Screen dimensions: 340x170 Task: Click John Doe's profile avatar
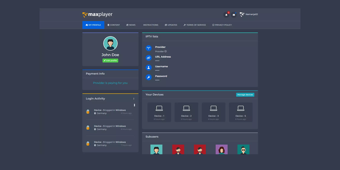coord(110,43)
